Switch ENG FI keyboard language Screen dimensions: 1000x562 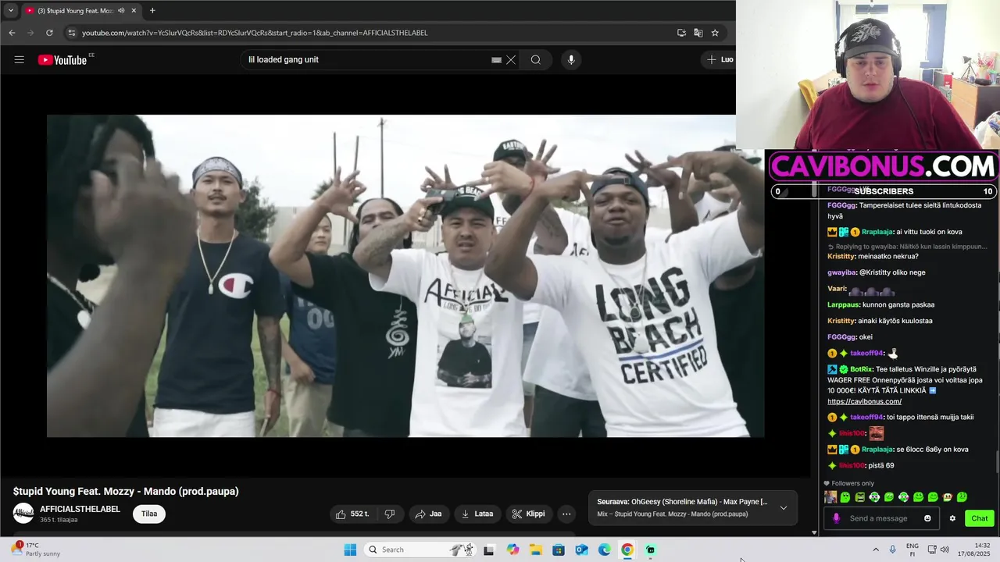912,550
